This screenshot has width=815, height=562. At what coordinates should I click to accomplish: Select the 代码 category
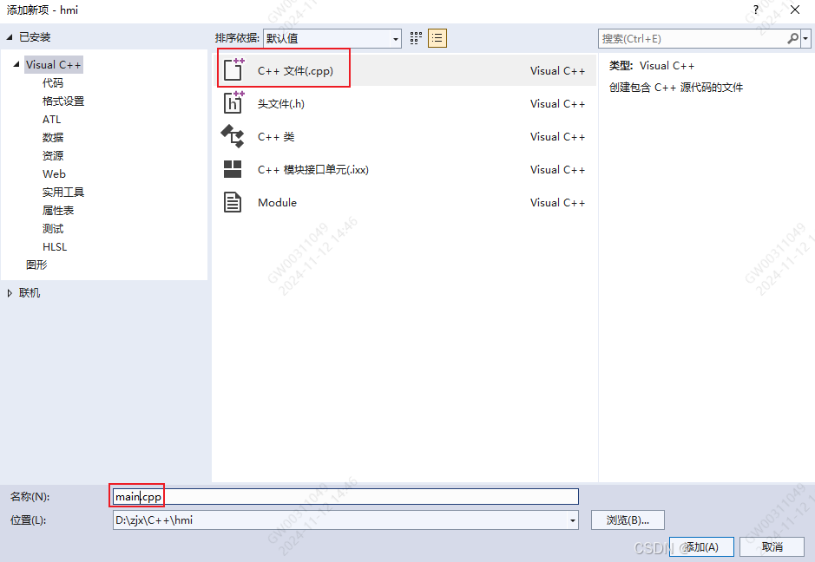(x=52, y=83)
